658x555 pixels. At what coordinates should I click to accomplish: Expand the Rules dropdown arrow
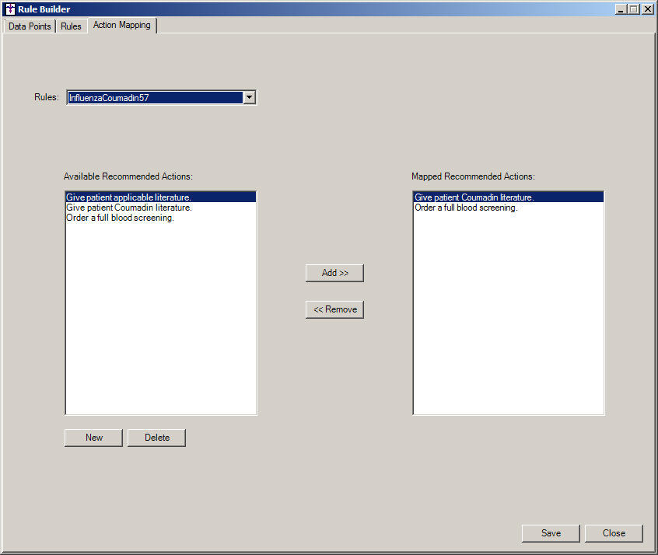(249, 98)
